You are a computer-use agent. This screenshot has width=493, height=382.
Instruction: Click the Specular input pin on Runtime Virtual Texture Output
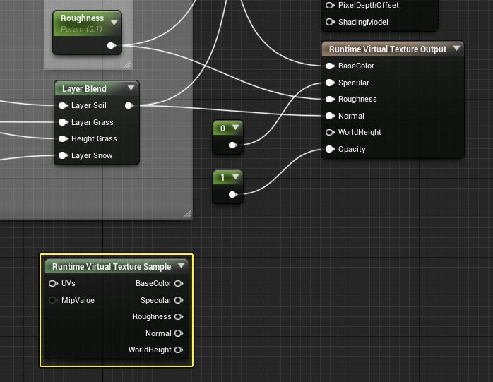click(x=330, y=83)
